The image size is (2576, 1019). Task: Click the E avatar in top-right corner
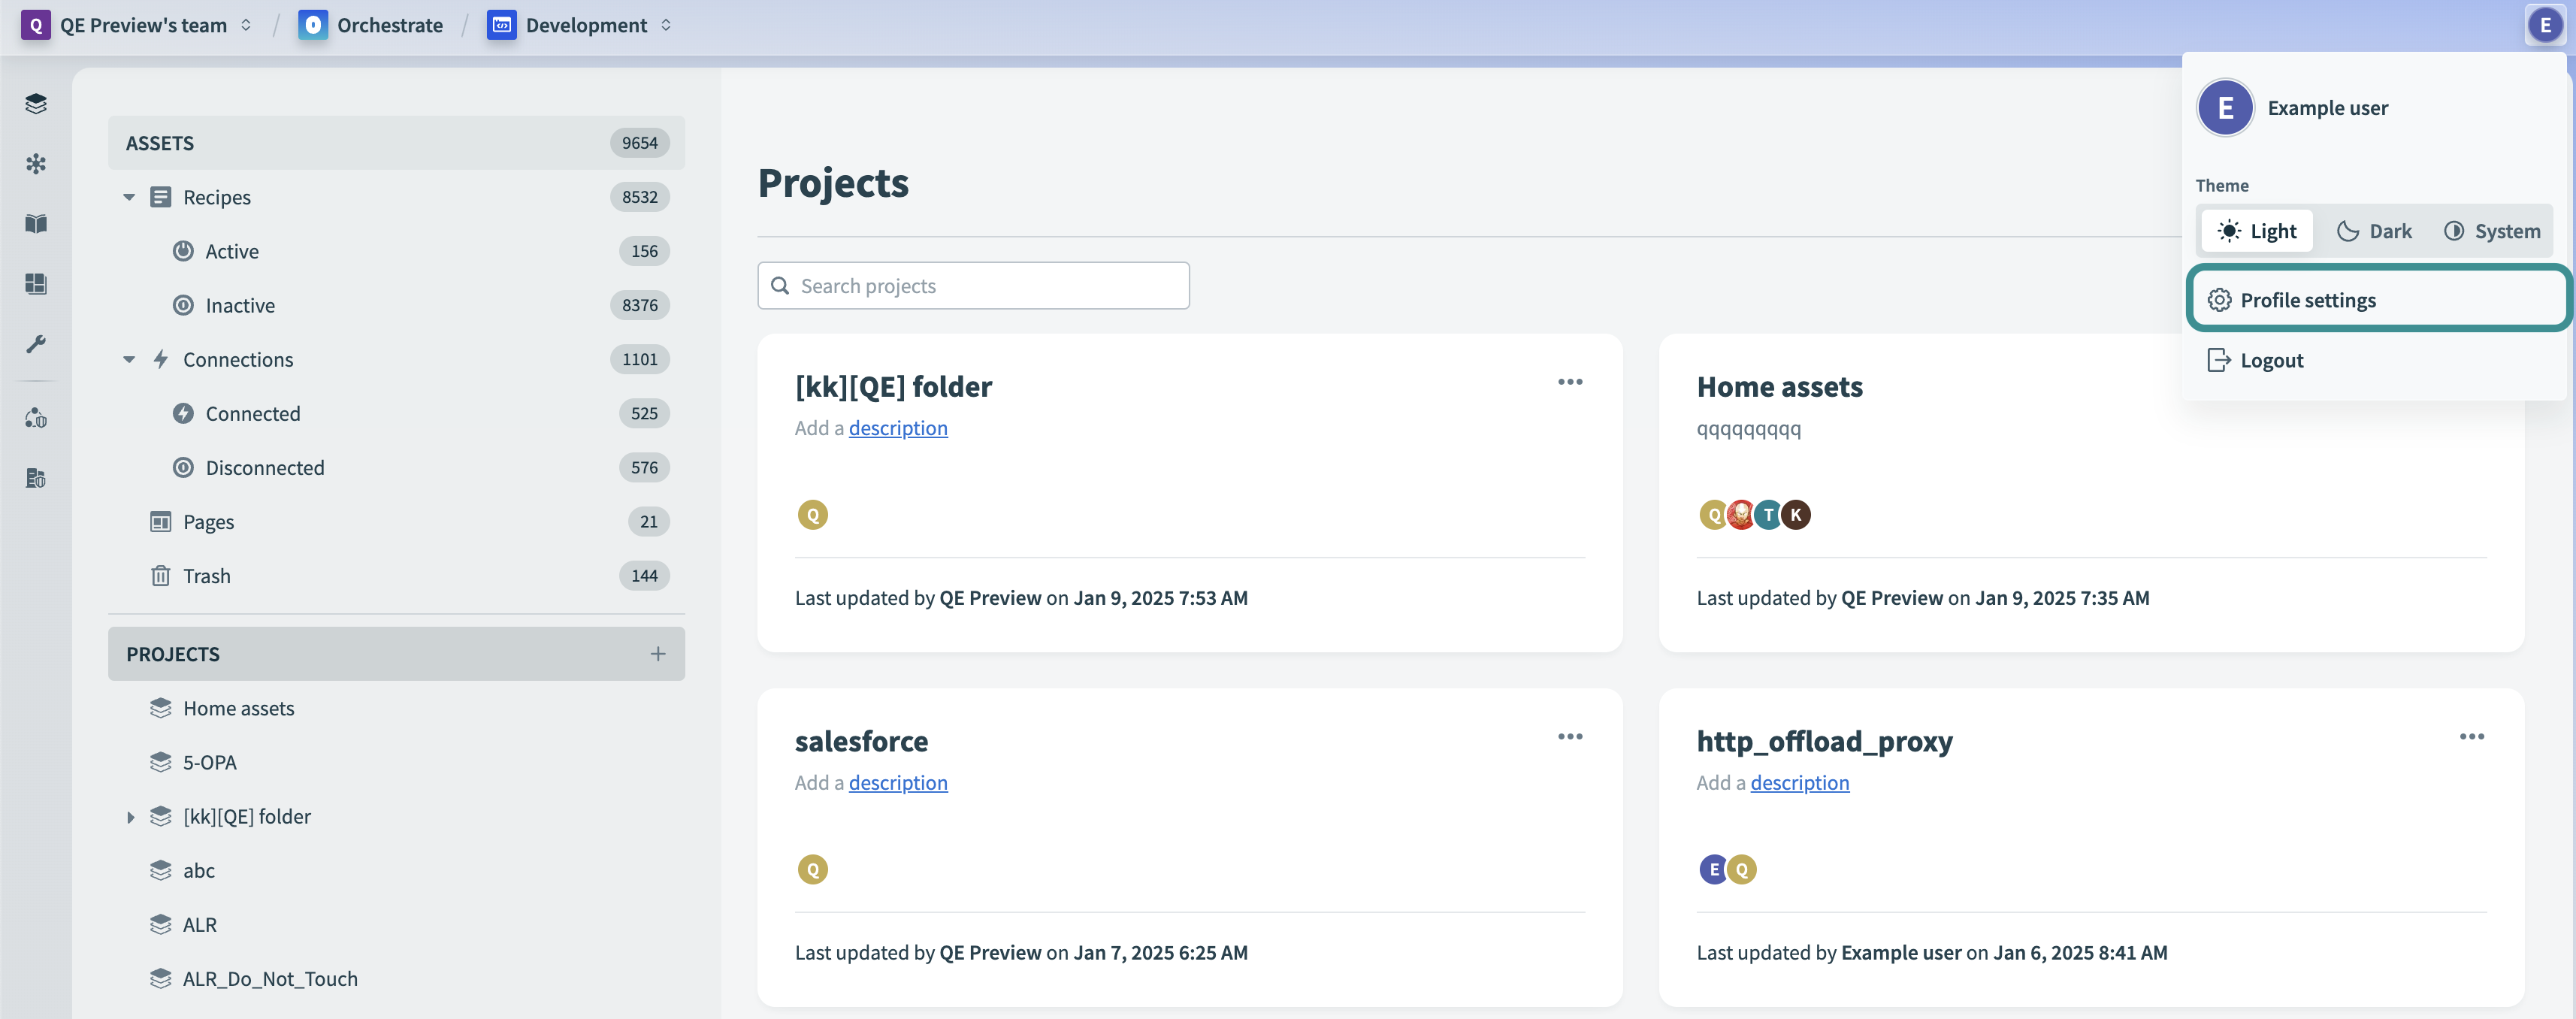(2544, 25)
